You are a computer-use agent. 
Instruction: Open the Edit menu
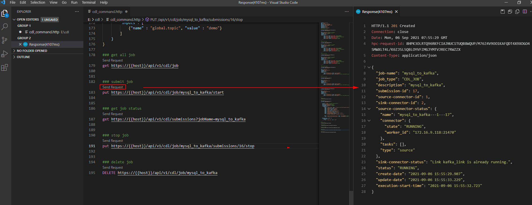23,2
